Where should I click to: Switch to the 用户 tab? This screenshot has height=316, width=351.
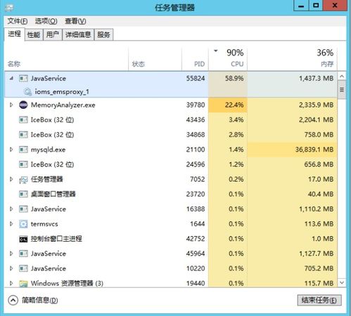point(53,35)
